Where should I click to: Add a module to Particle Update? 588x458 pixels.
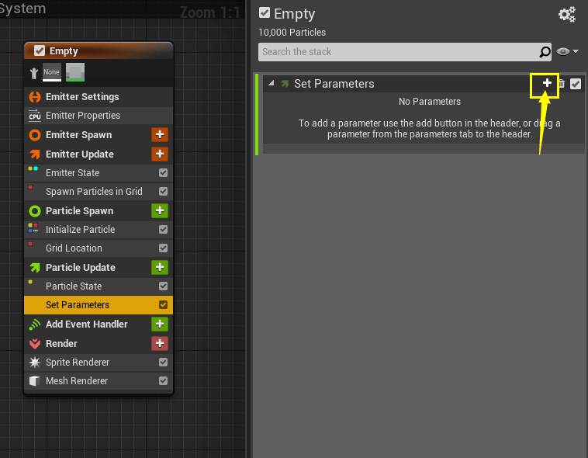[x=159, y=267]
